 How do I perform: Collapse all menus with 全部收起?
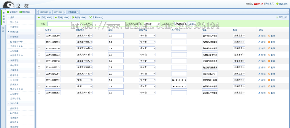pyautogui.click(x=25, y=12)
